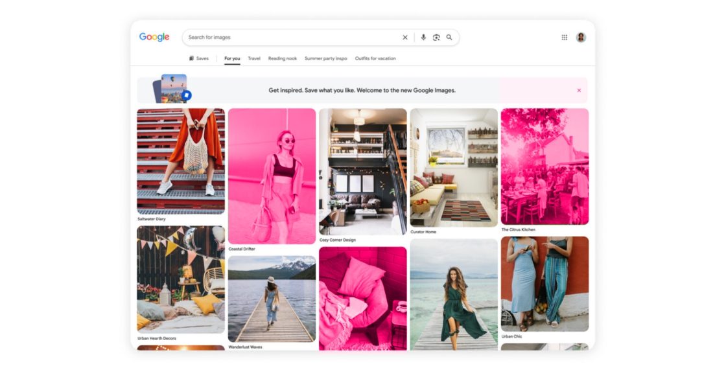Image resolution: width=726 pixels, height=381 pixels.
Task: Click the Coastal Drifter caption
Action: click(242, 249)
